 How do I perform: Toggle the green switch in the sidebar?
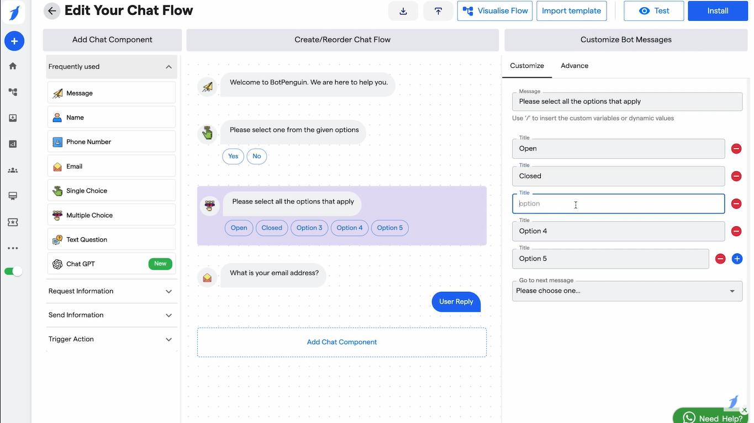(13, 271)
